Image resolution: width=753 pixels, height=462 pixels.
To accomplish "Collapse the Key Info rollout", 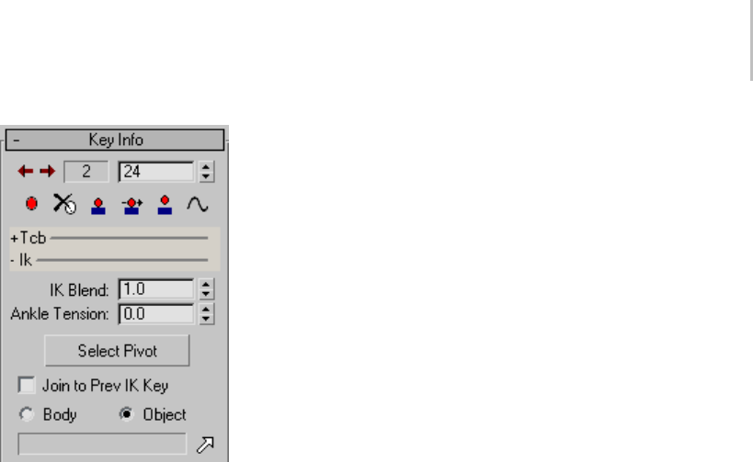I will [x=115, y=140].
